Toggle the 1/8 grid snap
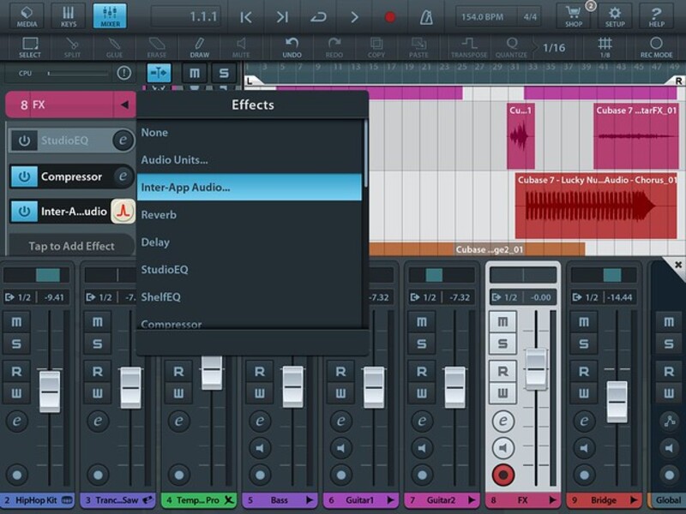686x514 pixels. pos(605,47)
